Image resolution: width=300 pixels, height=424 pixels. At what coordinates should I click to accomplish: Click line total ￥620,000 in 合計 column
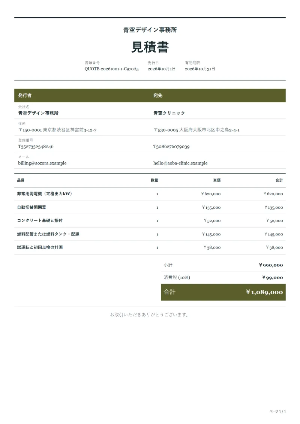tap(273, 194)
